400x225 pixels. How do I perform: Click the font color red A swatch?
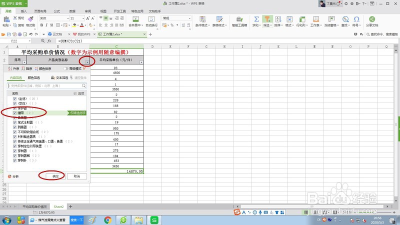pos(82,25)
